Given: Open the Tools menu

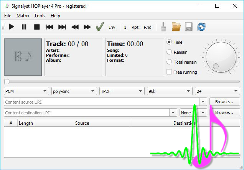Looking at the screenshot, I should [x=40, y=16].
